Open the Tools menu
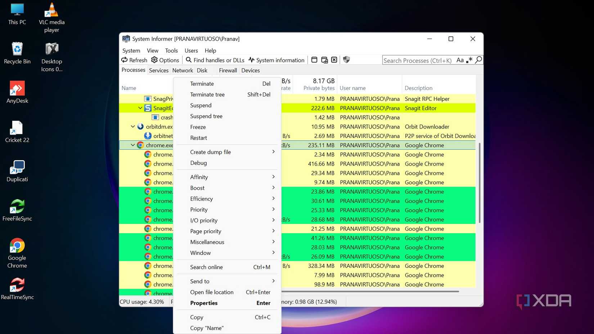Image resolution: width=594 pixels, height=334 pixels. pos(171,50)
